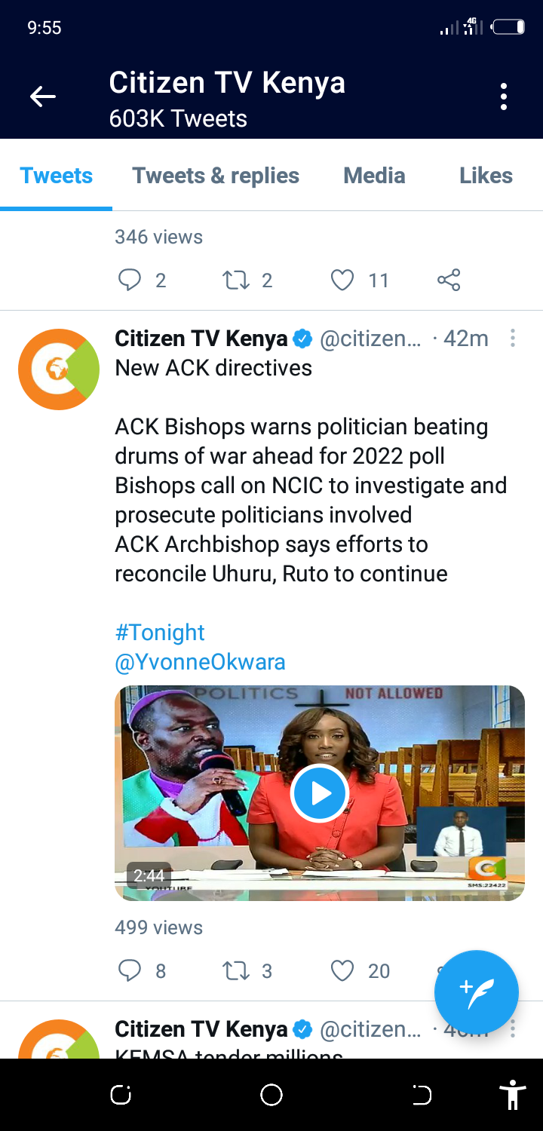Follow the #Tonight hashtag link
This screenshot has height=1131, width=543.
[160, 633]
